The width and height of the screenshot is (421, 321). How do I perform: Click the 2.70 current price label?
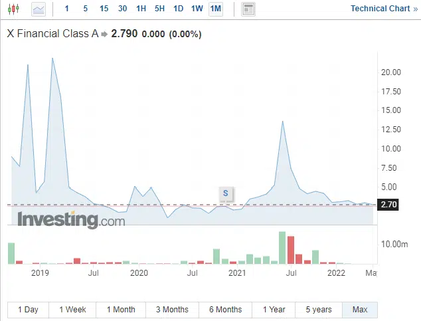click(388, 205)
